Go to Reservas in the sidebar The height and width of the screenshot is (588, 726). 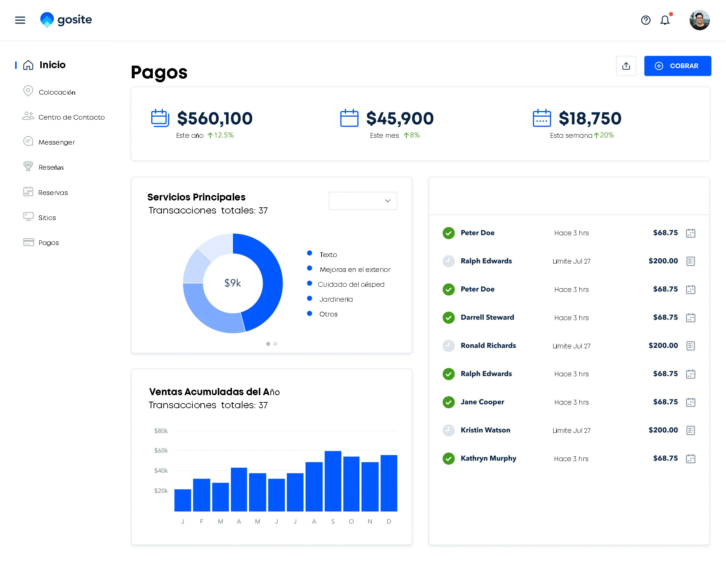coord(53,192)
